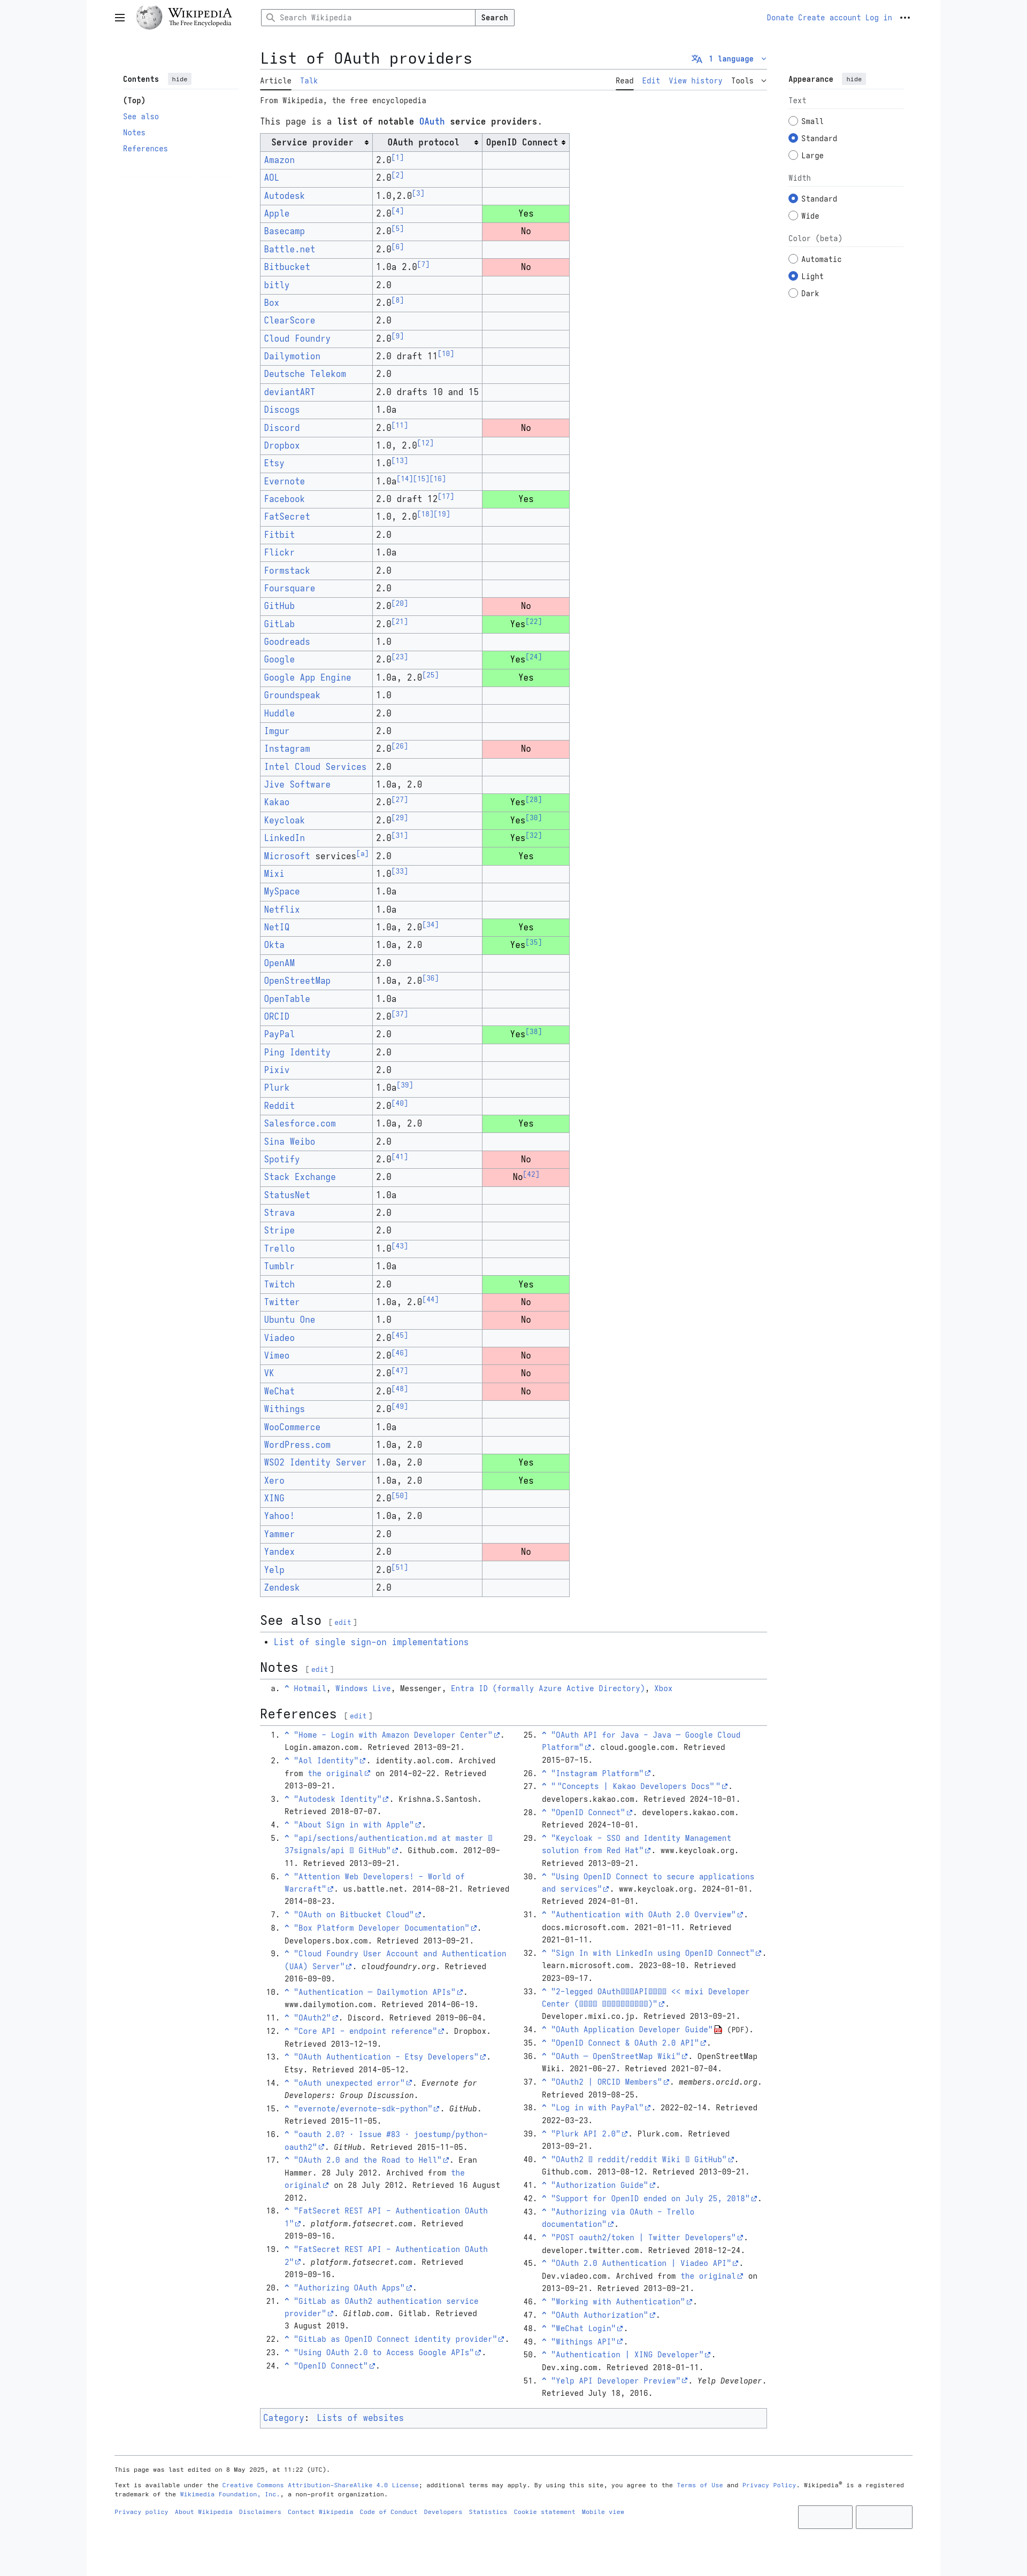Click the Search button
The height and width of the screenshot is (2576, 1027).
[495, 17]
